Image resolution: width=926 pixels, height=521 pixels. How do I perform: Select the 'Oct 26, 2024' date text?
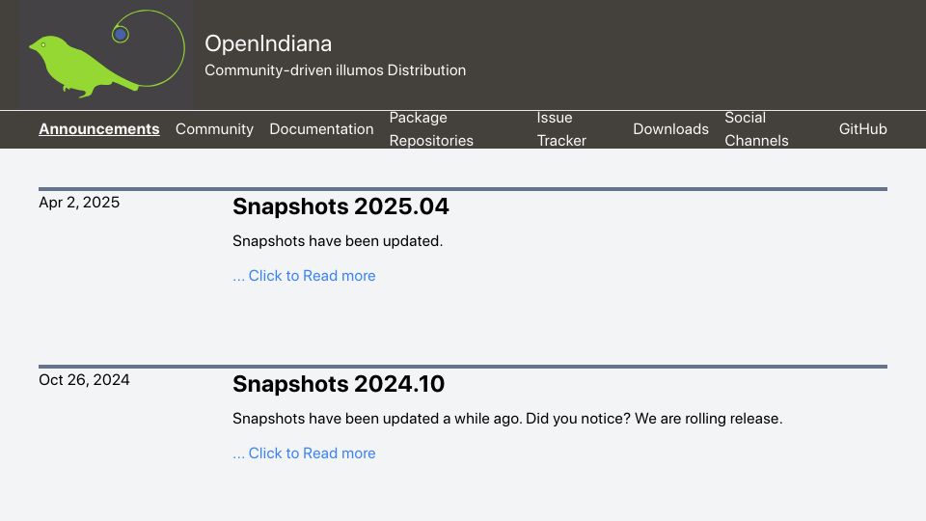[x=85, y=380]
